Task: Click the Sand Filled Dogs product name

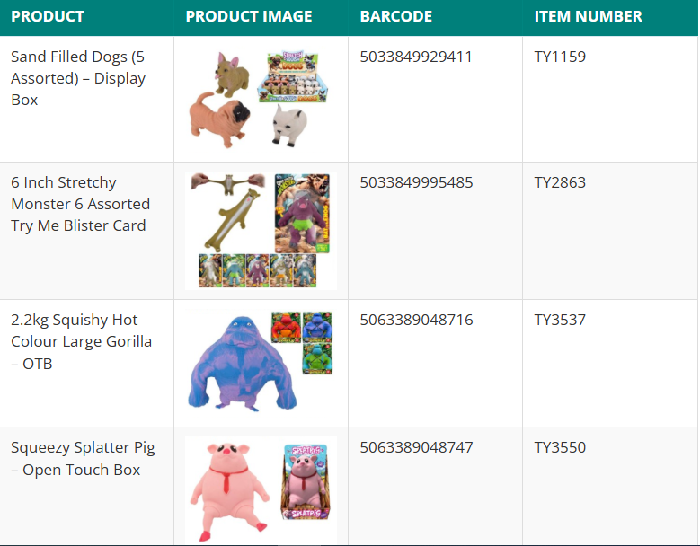Action: 77,78
